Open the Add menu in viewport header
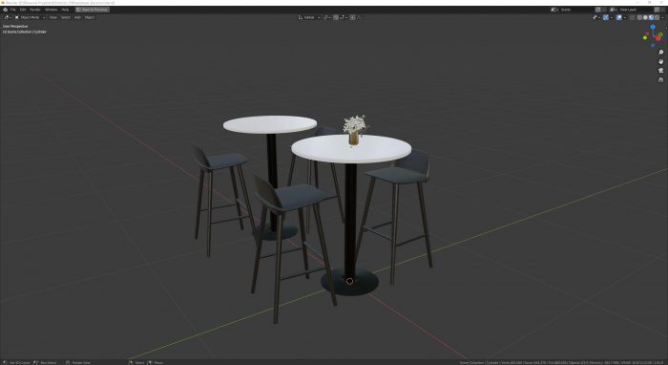Image resolution: width=668 pixels, height=365 pixels. (x=77, y=17)
